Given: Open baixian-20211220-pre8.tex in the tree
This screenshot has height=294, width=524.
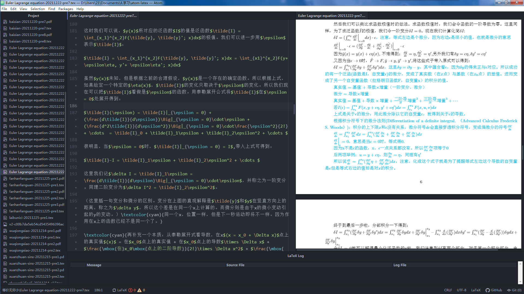Looking at the screenshot, I should tap(30, 41).
